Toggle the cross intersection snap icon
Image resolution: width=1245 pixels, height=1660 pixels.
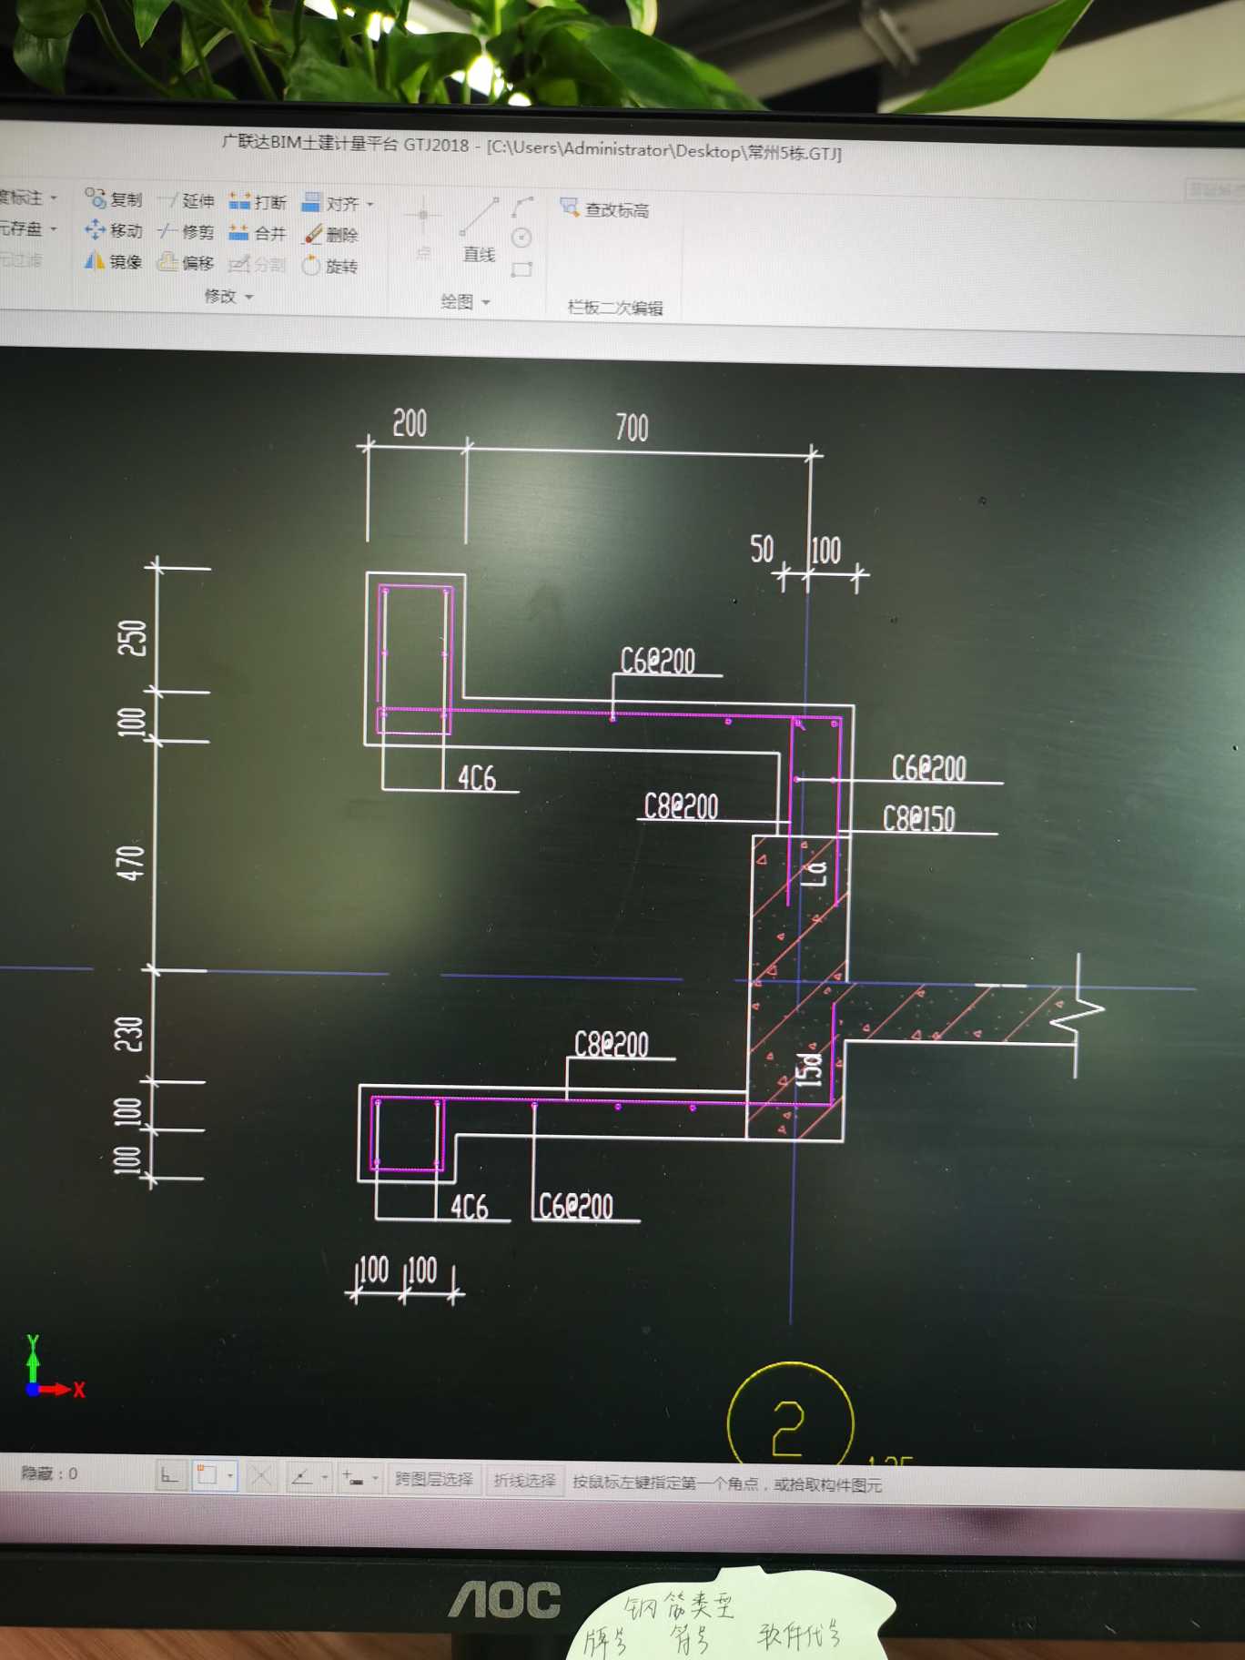[261, 1477]
